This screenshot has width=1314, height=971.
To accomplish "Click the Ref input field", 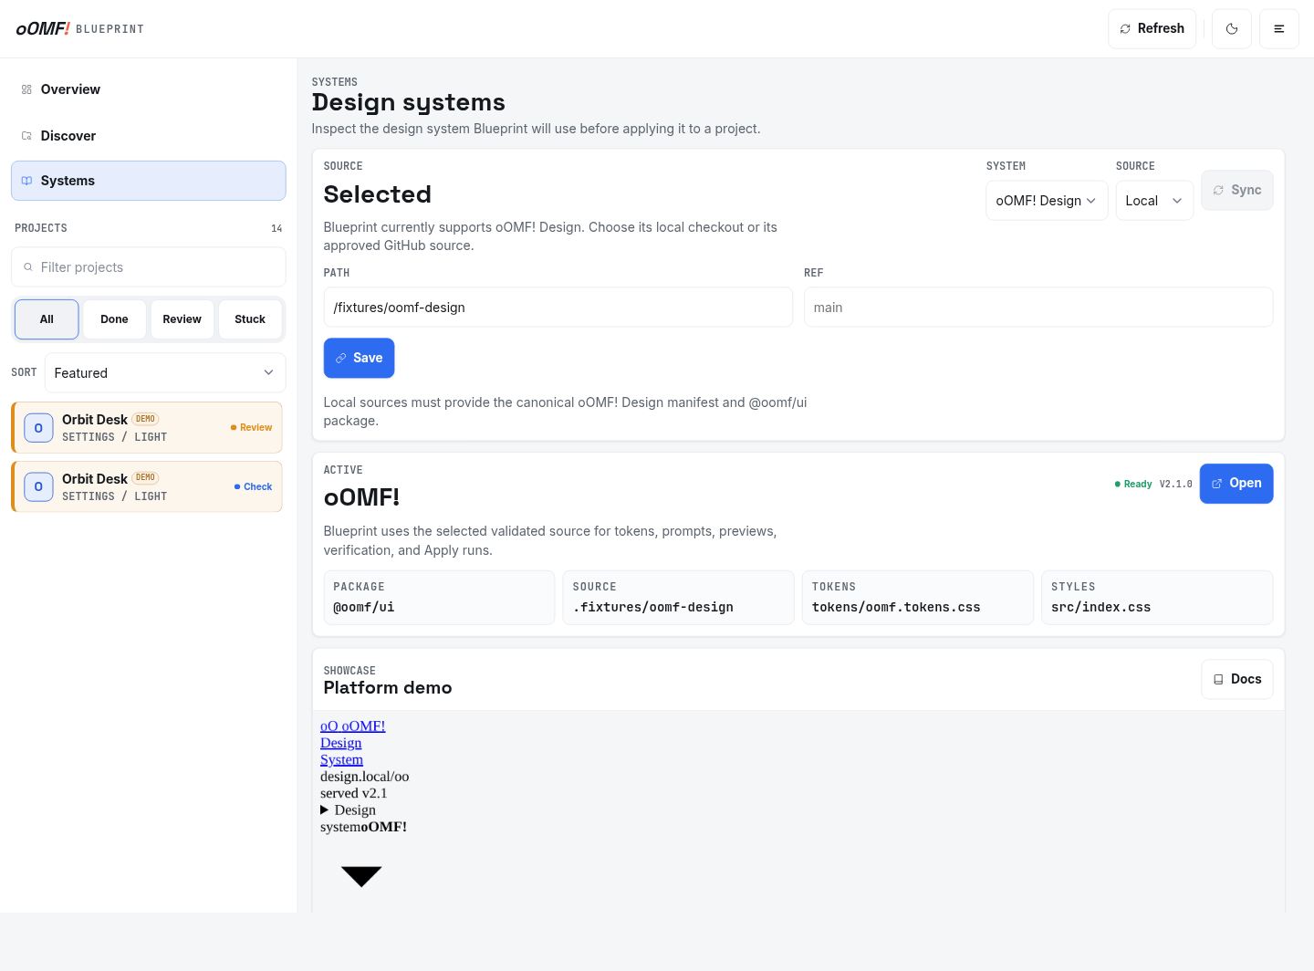I will [x=1038, y=308].
